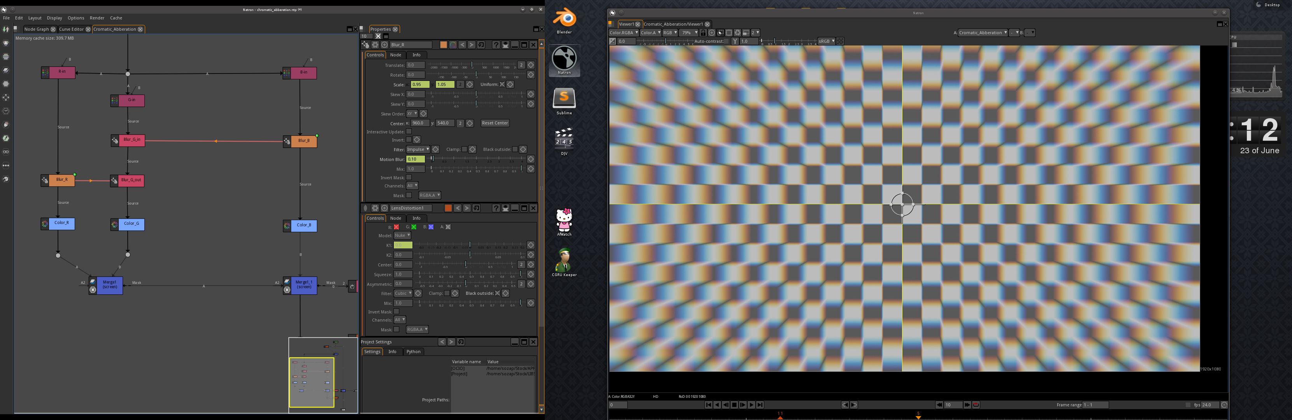Toggle viewer zoom lock icon
The width and height of the screenshot is (1292, 420).
click(x=703, y=33)
